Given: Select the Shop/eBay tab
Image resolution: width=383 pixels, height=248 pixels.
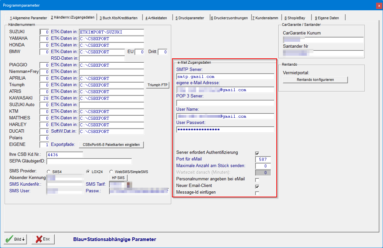Looking at the screenshot, I should [x=295, y=18].
